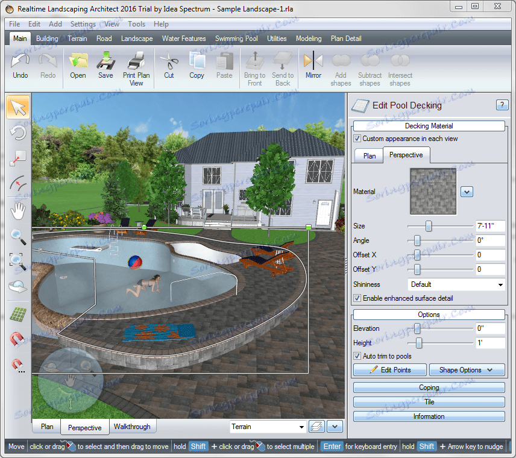Switch to the Plan material tab
Viewport: 516px width, 458px height.
pos(370,156)
